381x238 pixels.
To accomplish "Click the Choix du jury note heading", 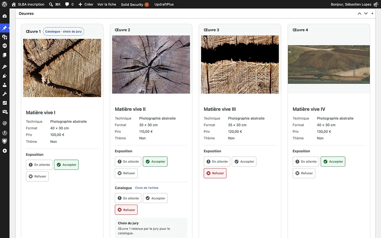I will click(x=128, y=223).
